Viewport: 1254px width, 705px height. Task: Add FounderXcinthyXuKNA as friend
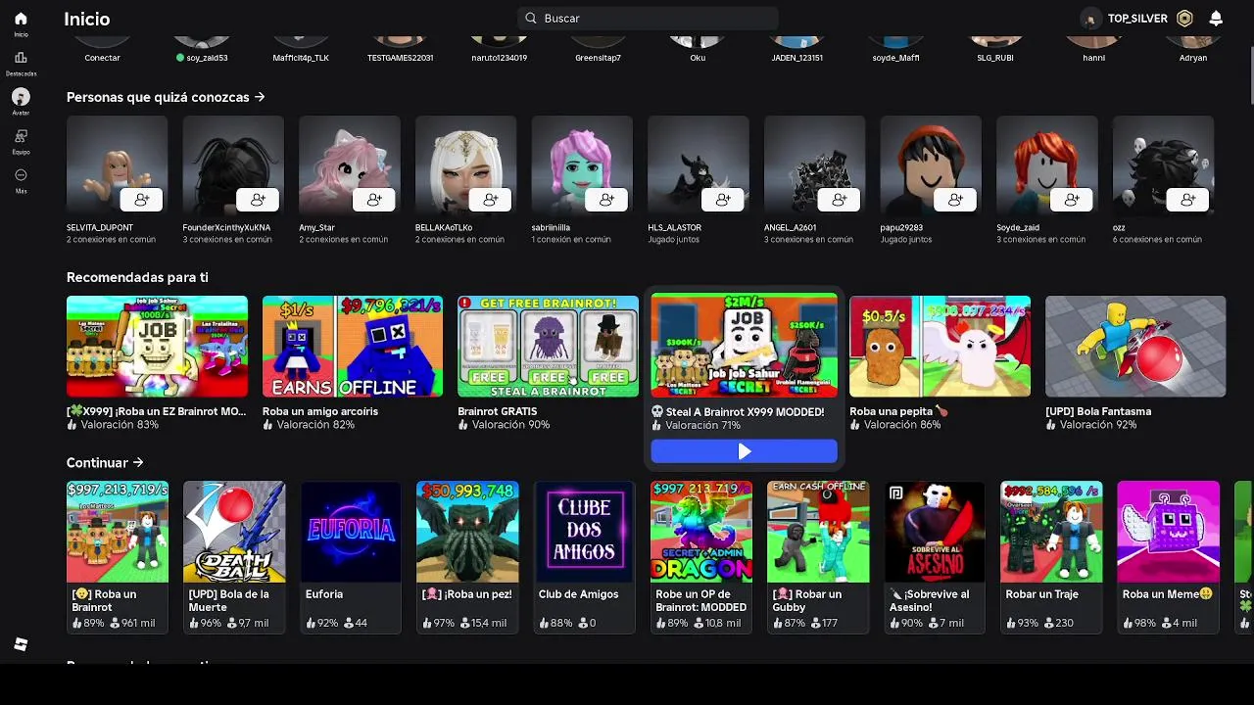pos(258,200)
